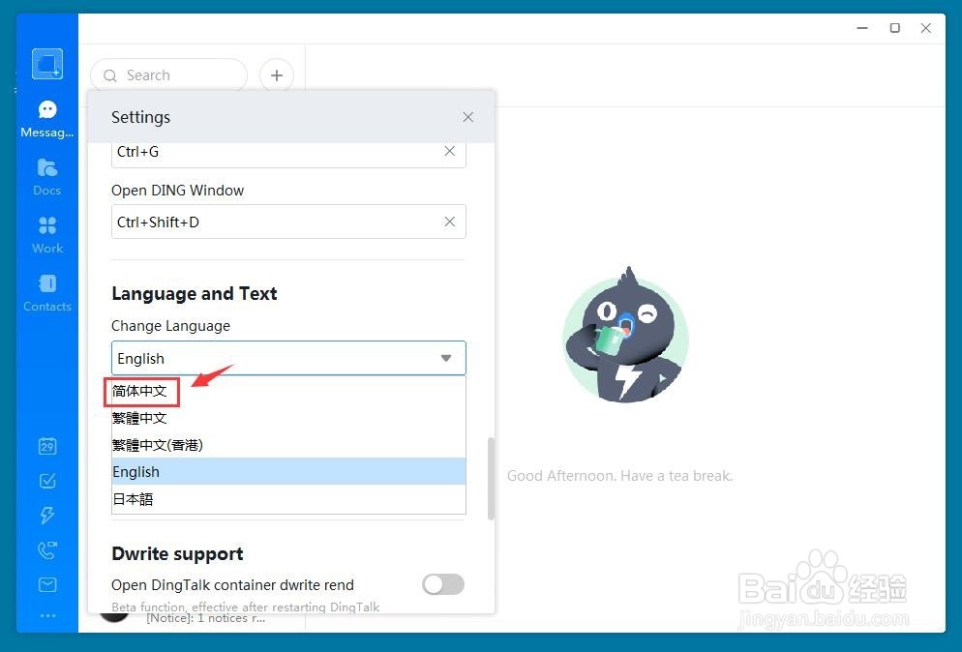Open the Messages section in sidebar
The image size is (962, 652).
(47, 119)
